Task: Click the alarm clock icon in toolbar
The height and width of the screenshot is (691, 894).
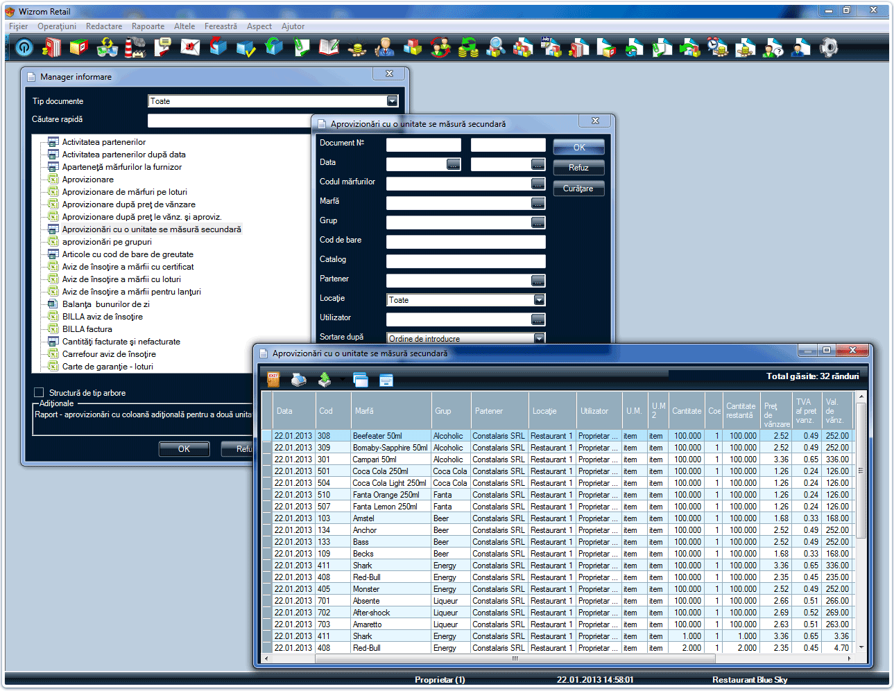Action: point(717,47)
